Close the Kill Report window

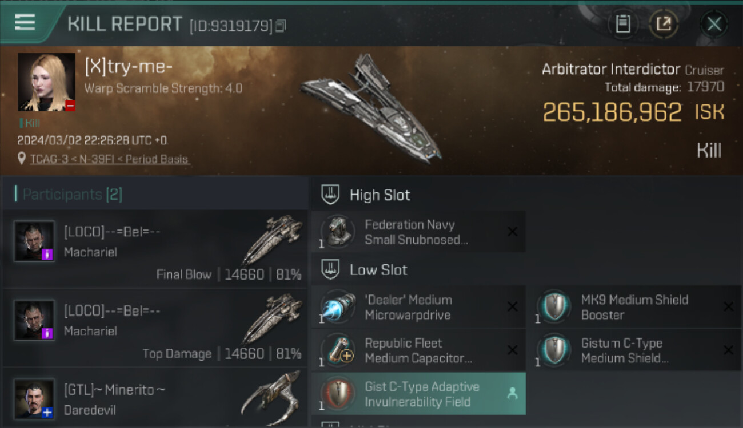714,24
